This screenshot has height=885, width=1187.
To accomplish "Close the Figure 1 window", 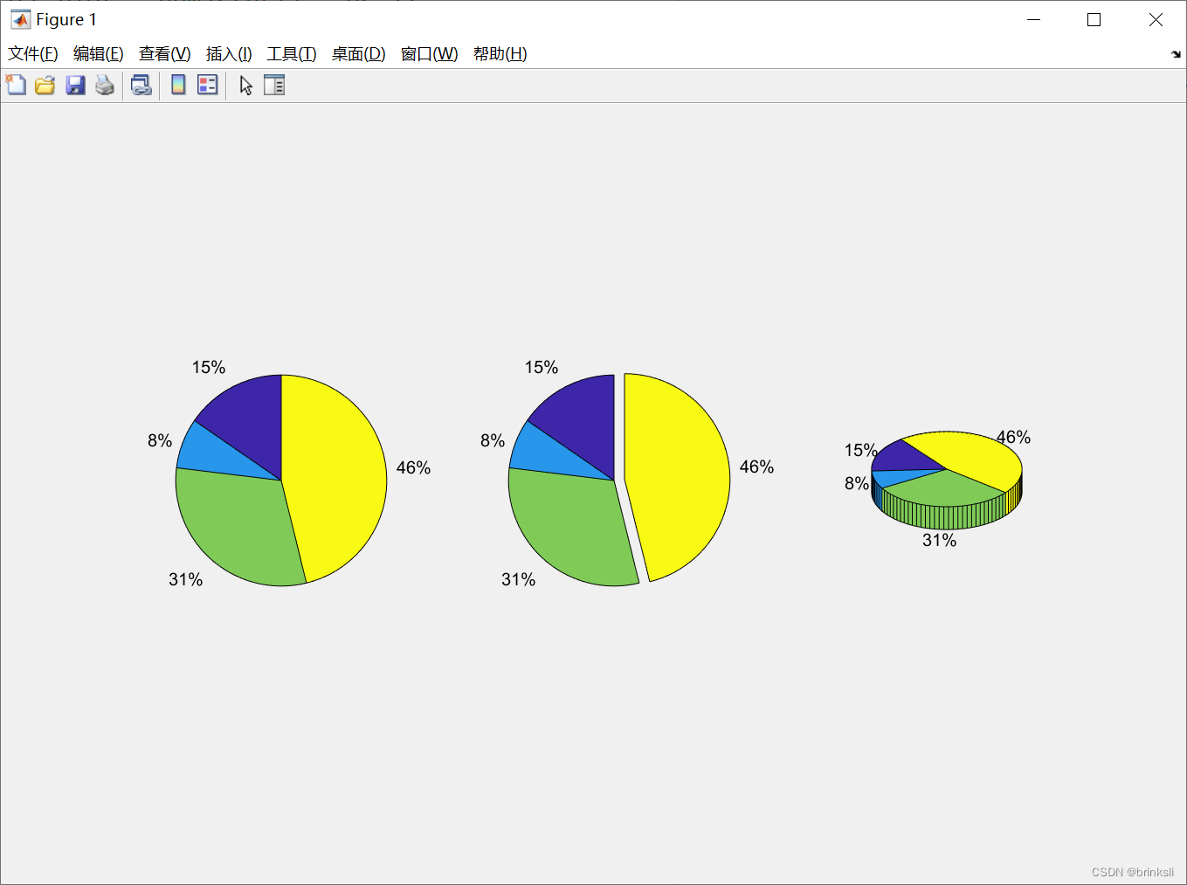I will 1156,19.
